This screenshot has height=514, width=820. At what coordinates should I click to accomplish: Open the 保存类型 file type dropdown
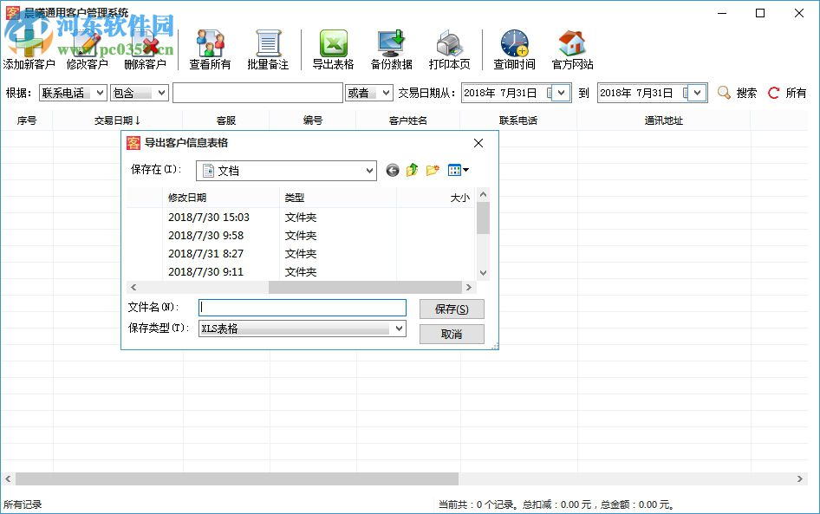pos(398,329)
